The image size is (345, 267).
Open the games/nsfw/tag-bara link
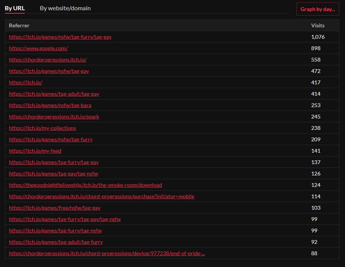tap(50, 105)
